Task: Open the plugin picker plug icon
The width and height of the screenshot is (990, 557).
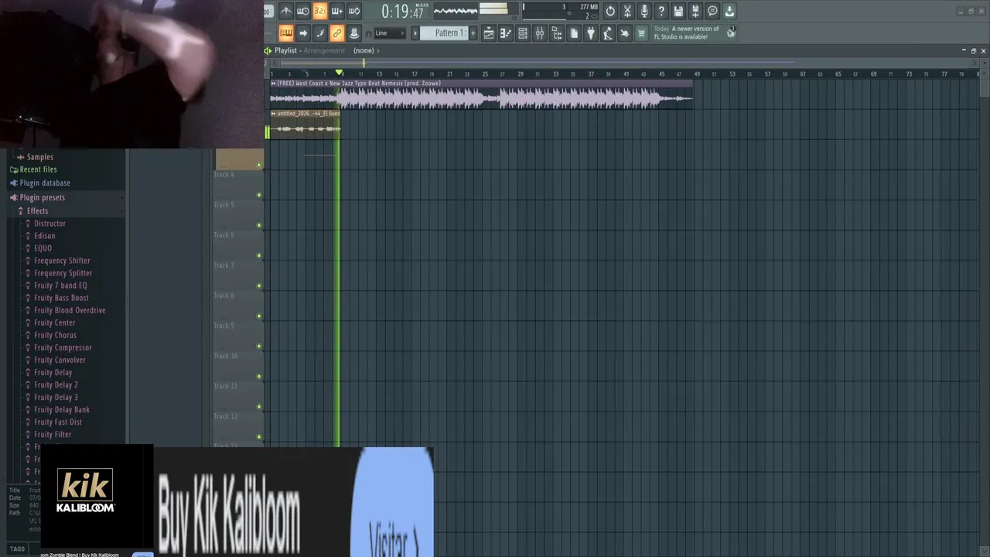Action: pos(591,32)
